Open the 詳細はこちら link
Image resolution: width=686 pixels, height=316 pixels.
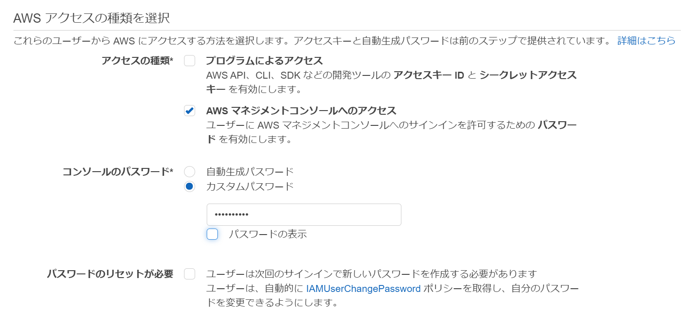click(x=646, y=41)
